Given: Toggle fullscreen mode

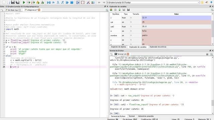Looking at the screenshot, I should [x=83, y=2].
